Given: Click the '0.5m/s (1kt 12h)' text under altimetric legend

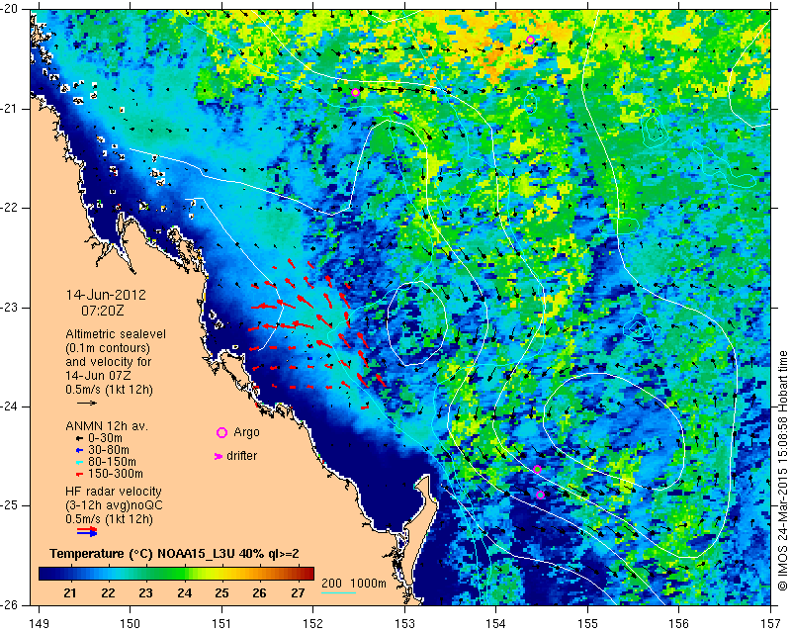Looking at the screenshot, I should tap(109, 390).
